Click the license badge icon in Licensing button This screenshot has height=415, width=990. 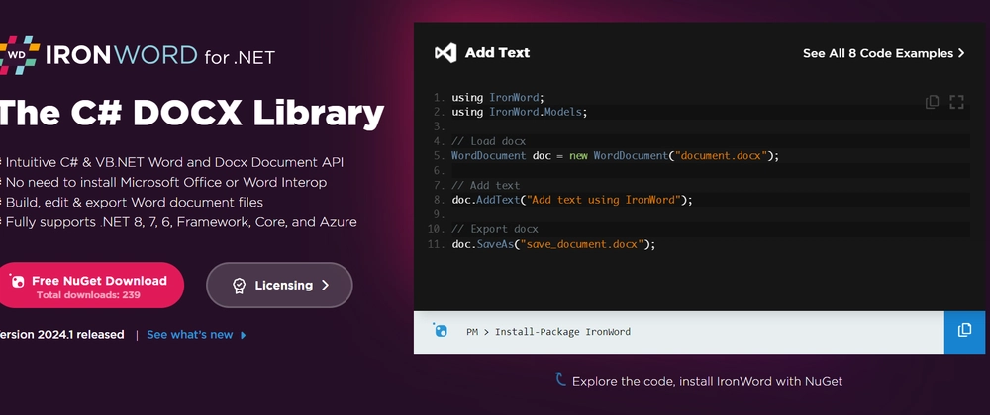pos(239,286)
